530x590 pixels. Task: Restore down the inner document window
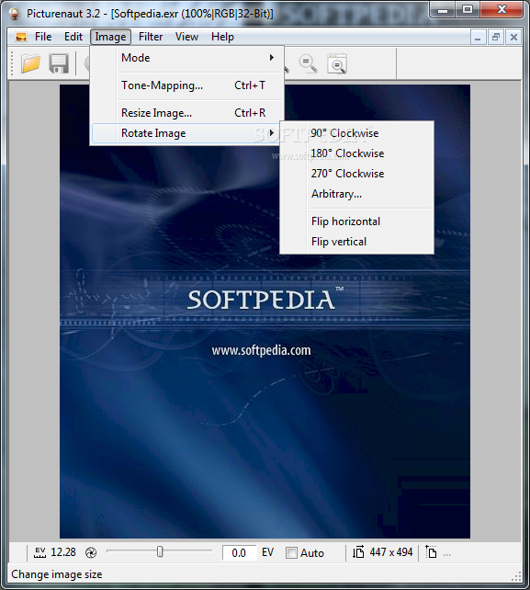pos(496,37)
